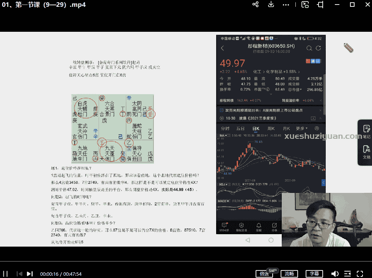Image resolution: width=372 pixels, height=278 pixels.
Task: Enter fullscreen playback
Action: point(359,273)
